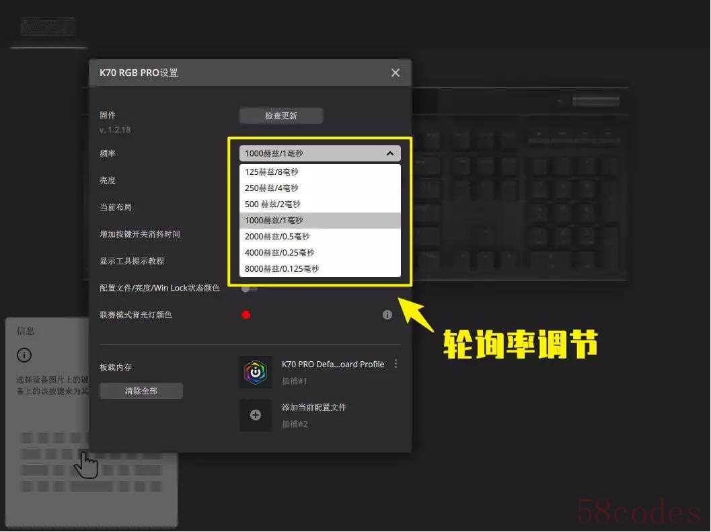This screenshot has height=532, width=711.
Task: Click the 当前布局 label
Action: pyautogui.click(x=116, y=207)
